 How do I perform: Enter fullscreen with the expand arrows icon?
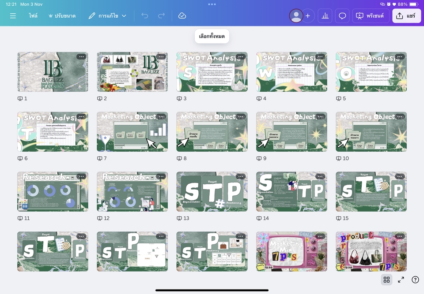pos(401,279)
